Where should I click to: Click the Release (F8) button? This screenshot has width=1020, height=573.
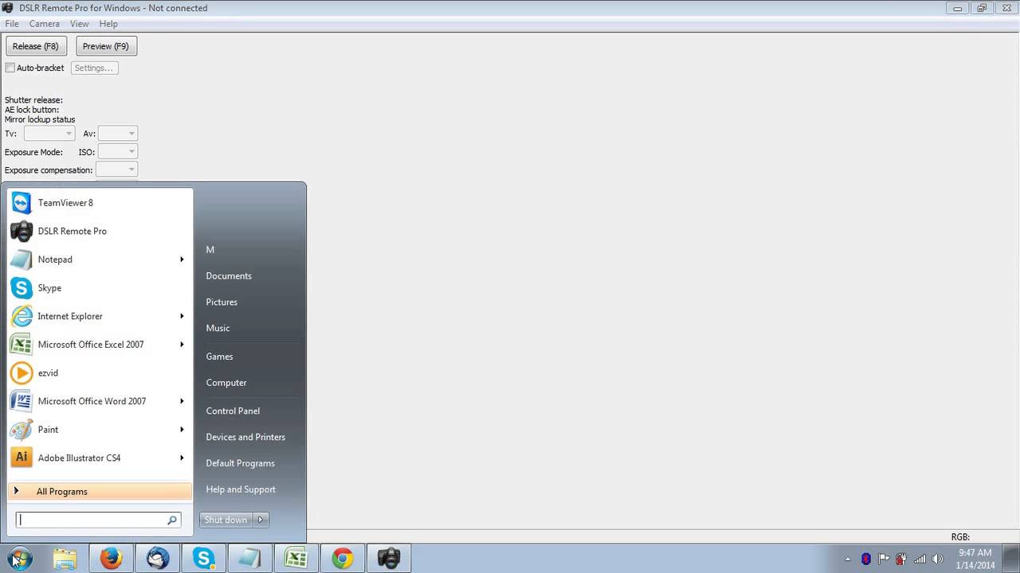(x=36, y=46)
